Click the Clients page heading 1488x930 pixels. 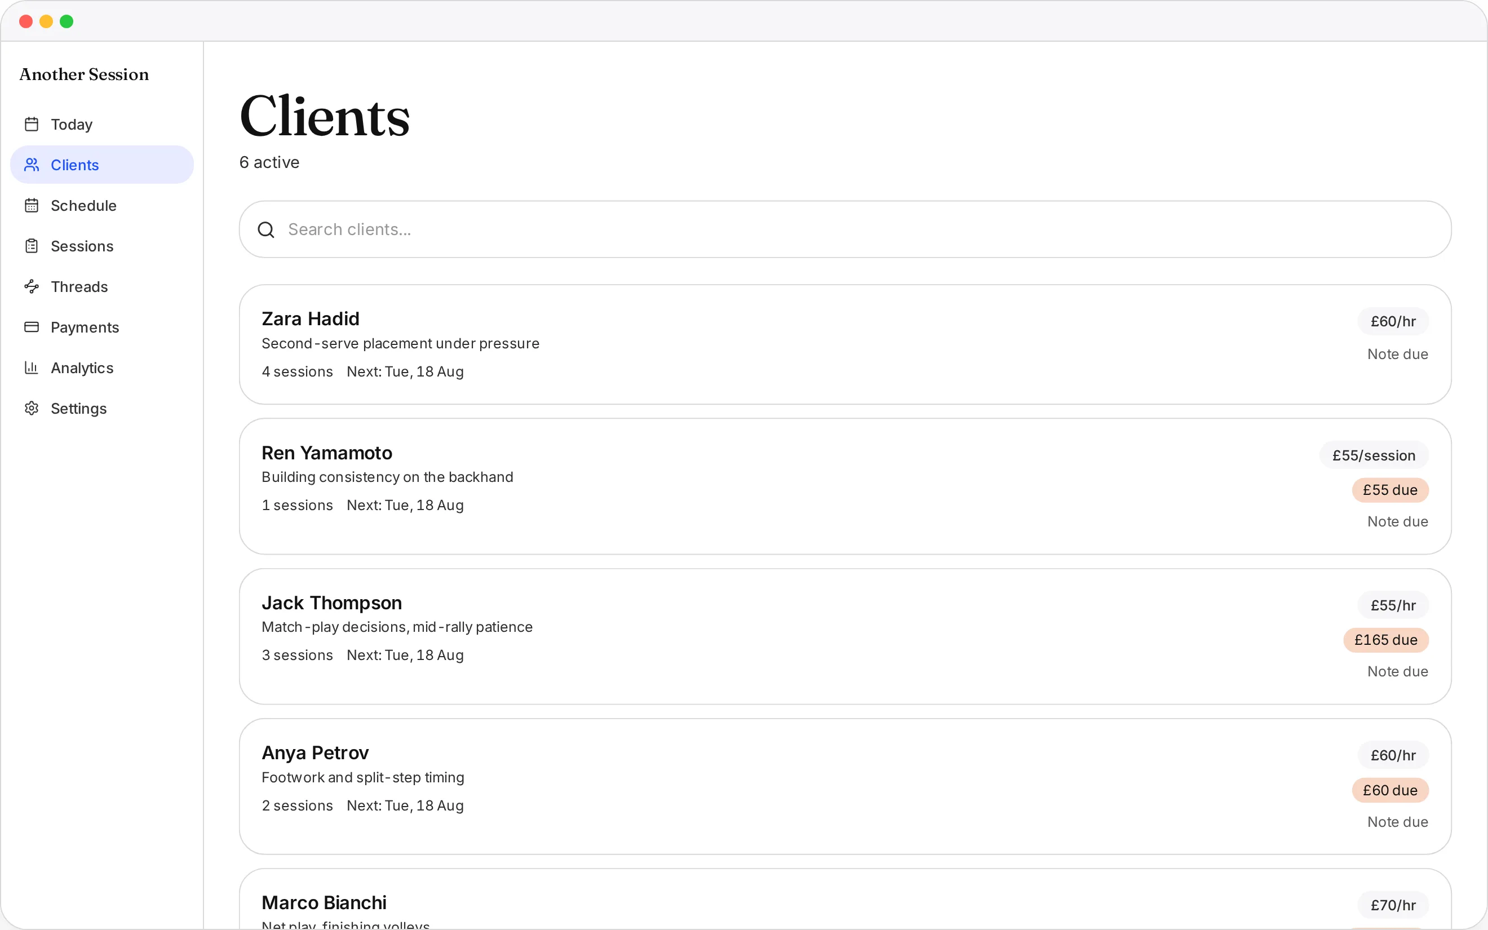[325, 116]
